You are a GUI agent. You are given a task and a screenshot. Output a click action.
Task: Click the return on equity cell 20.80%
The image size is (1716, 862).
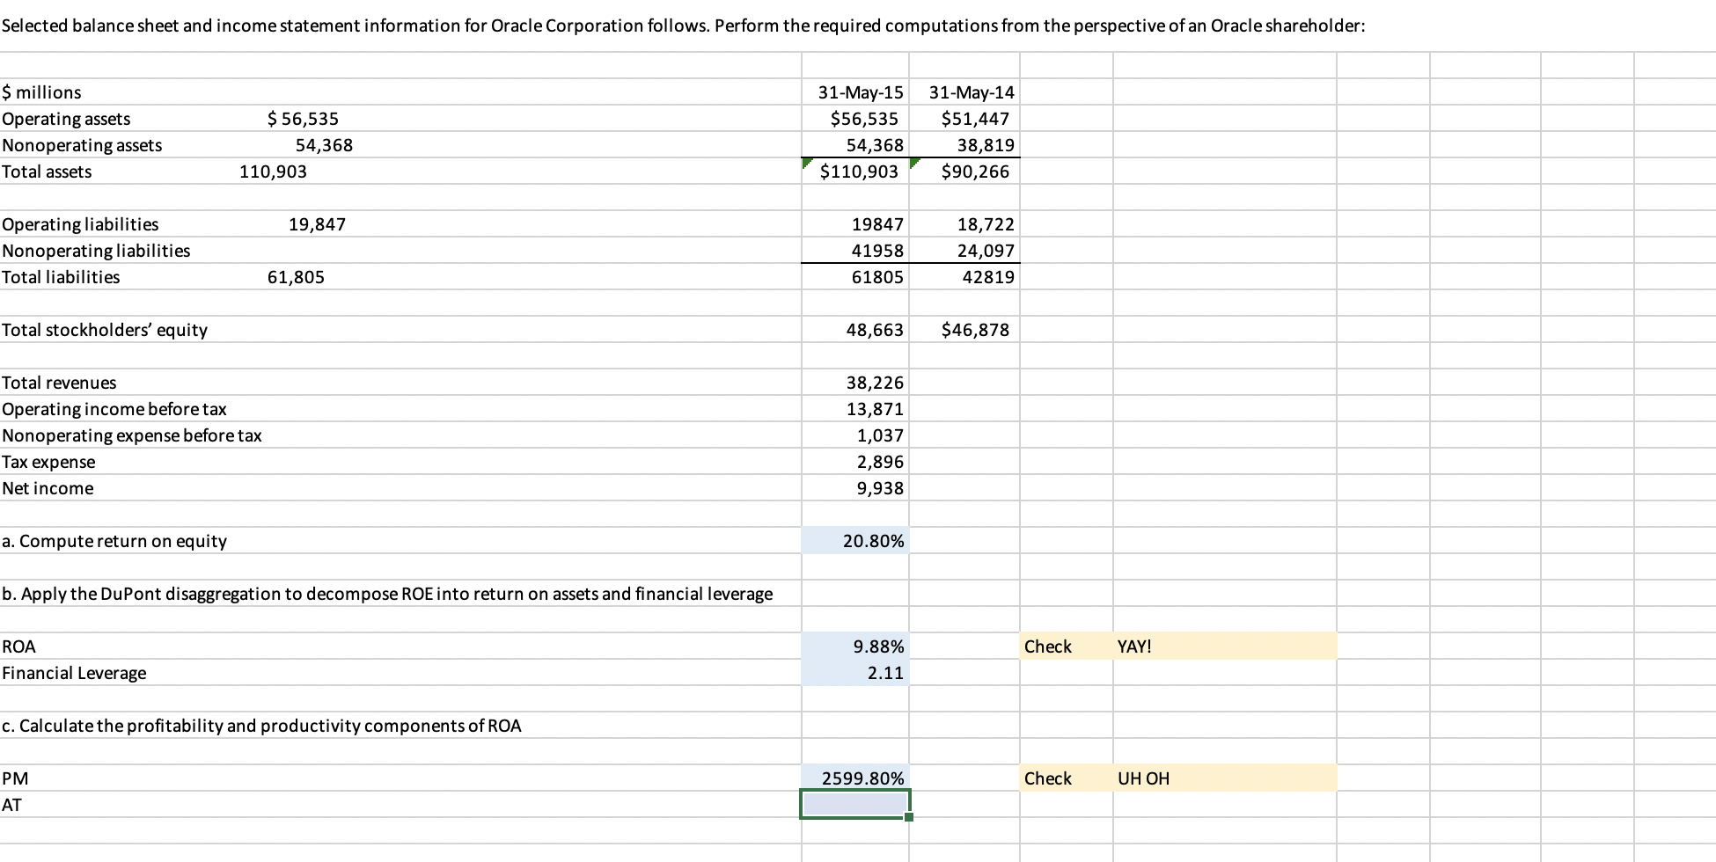pyautogui.click(x=854, y=540)
